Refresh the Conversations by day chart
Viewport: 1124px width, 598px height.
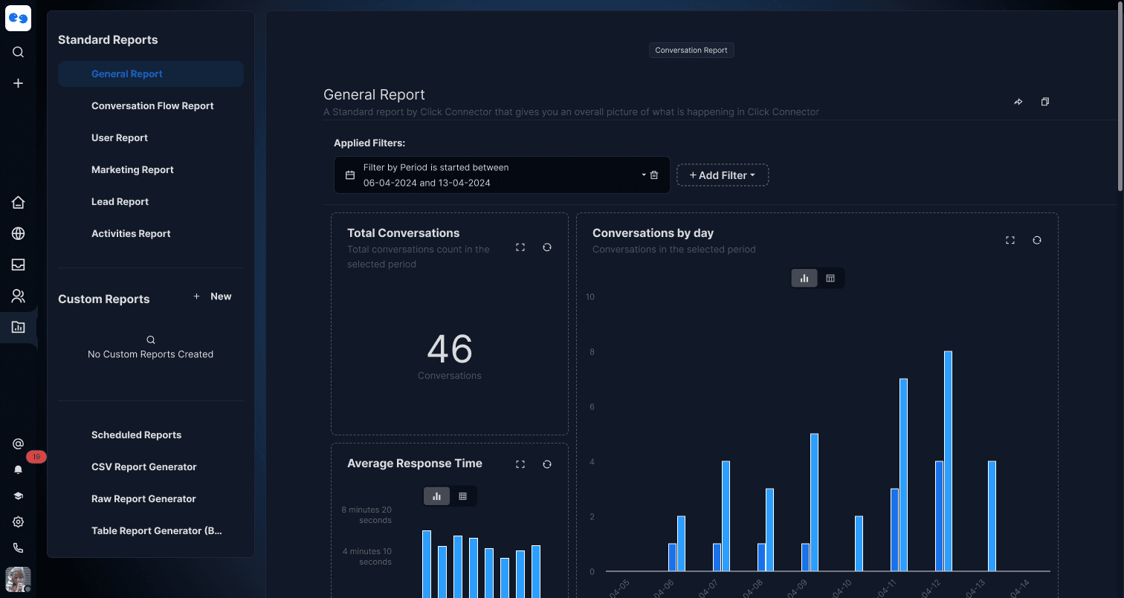click(x=1037, y=240)
